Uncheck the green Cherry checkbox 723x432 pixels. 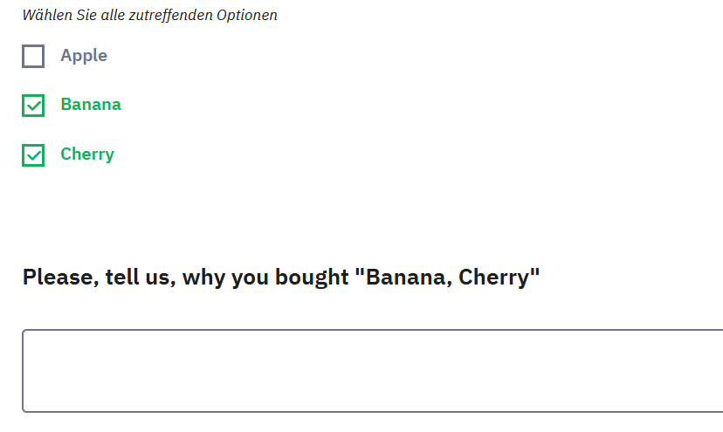[x=33, y=155]
